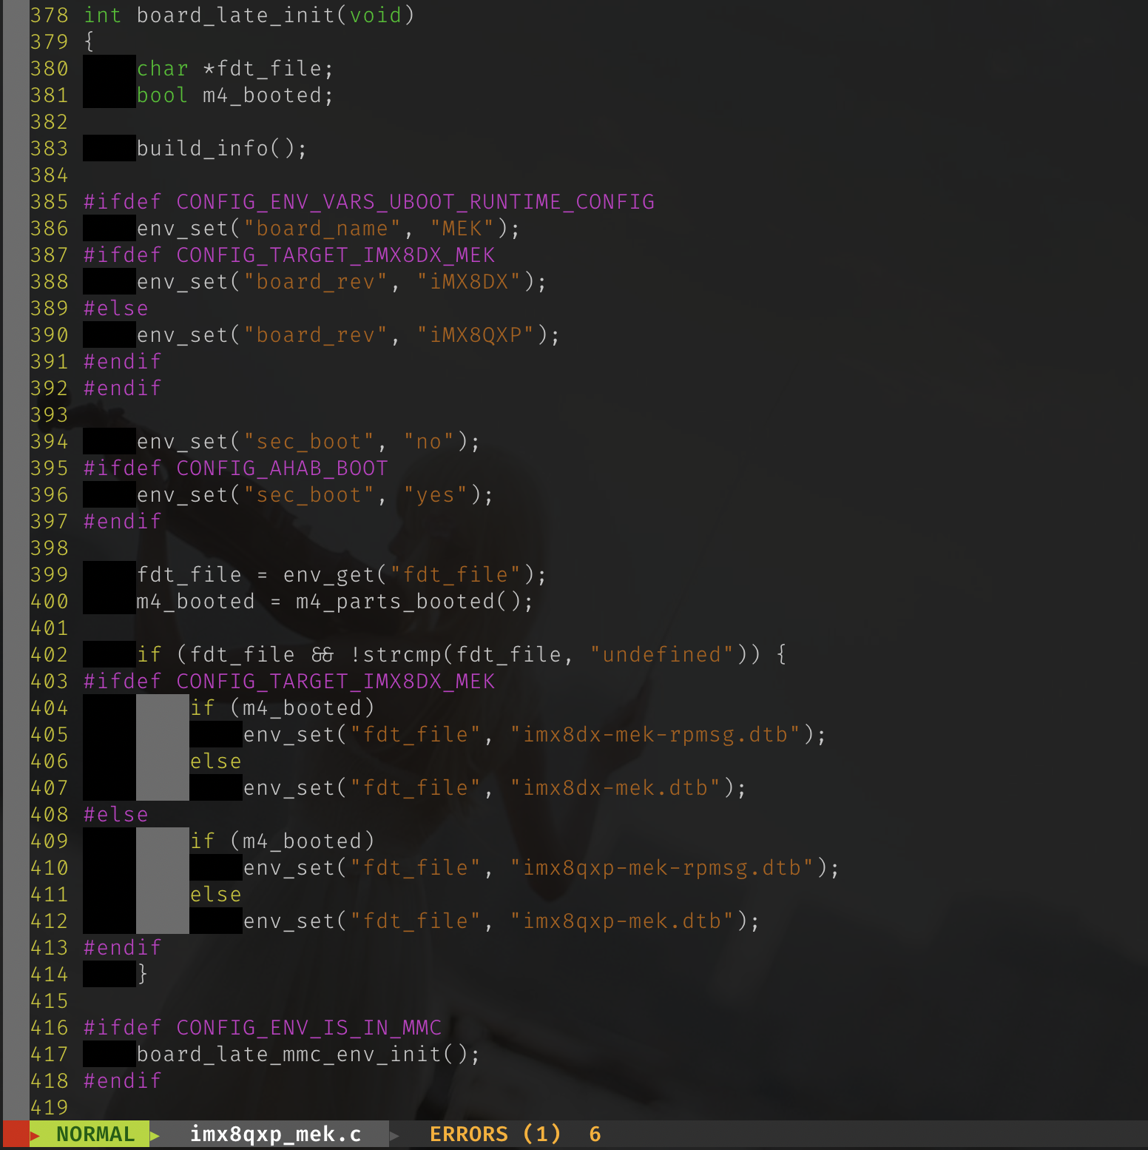Click the if (m4_booted) on line 404

point(282,707)
